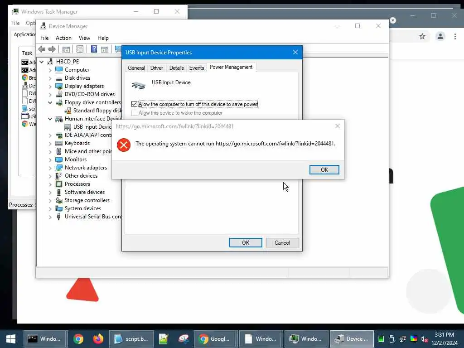Select the Disk drives icon in device tree

(59, 78)
